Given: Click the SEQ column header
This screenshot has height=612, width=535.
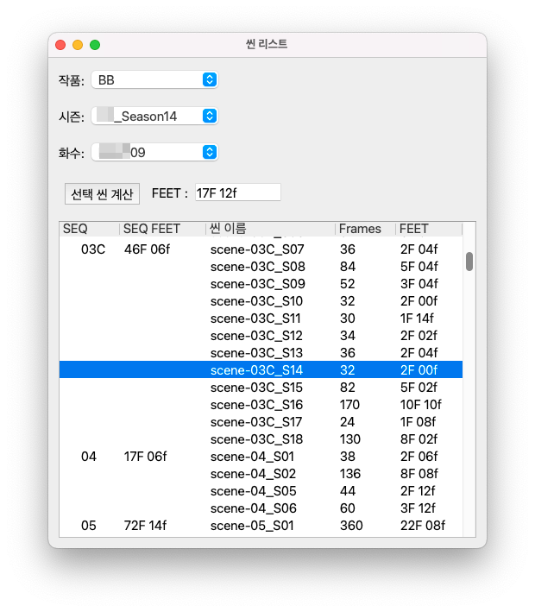Looking at the screenshot, I should point(90,229).
